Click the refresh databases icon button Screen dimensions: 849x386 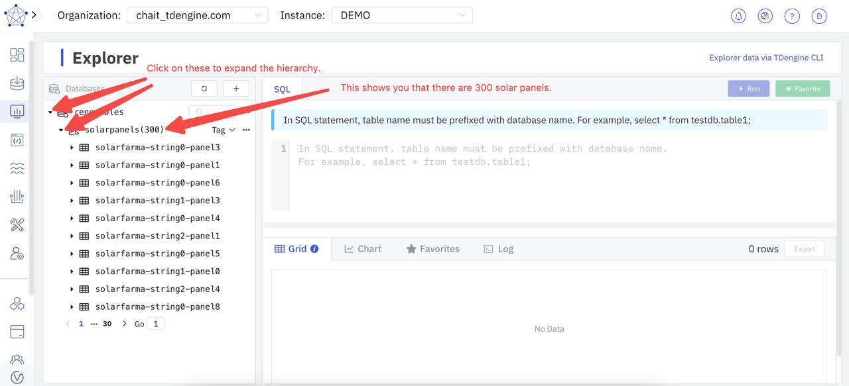pyautogui.click(x=204, y=89)
